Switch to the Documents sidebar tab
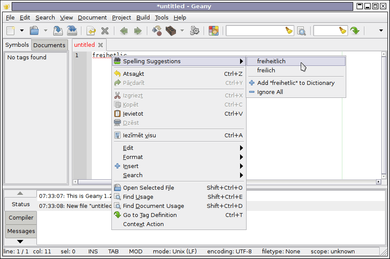The width and height of the screenshot is (390, 259). [x=49, y=45]
